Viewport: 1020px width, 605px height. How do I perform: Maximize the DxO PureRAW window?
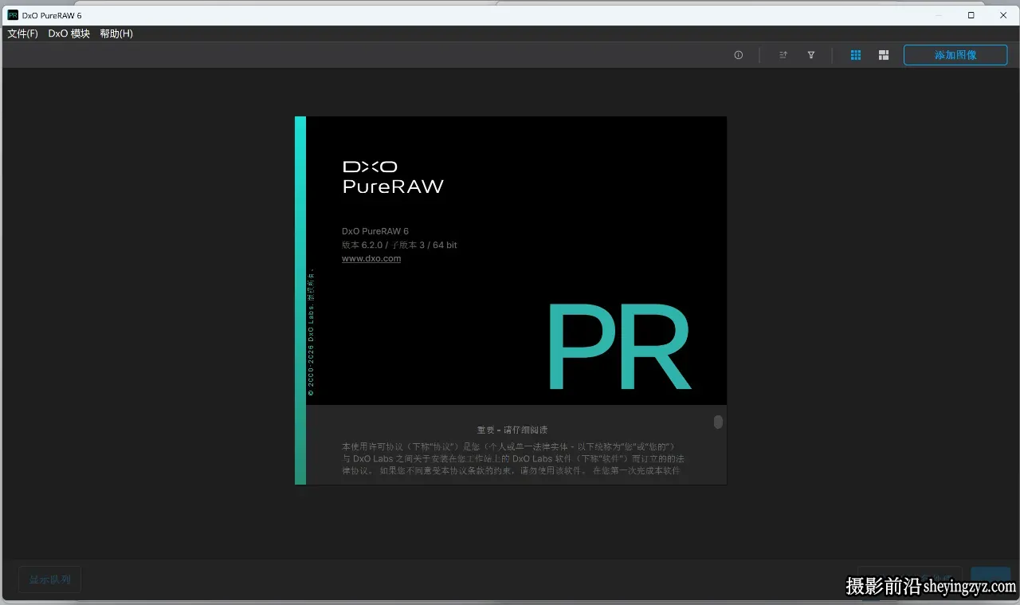click(971, 15)
